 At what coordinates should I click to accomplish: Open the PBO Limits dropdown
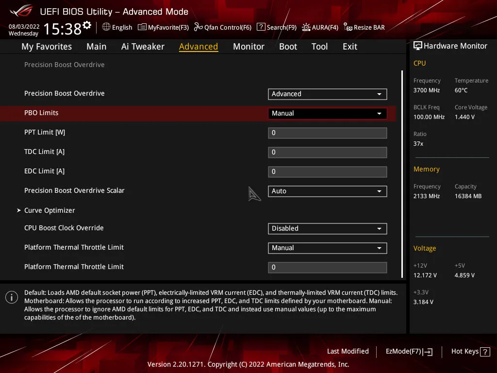coord(328,114)
